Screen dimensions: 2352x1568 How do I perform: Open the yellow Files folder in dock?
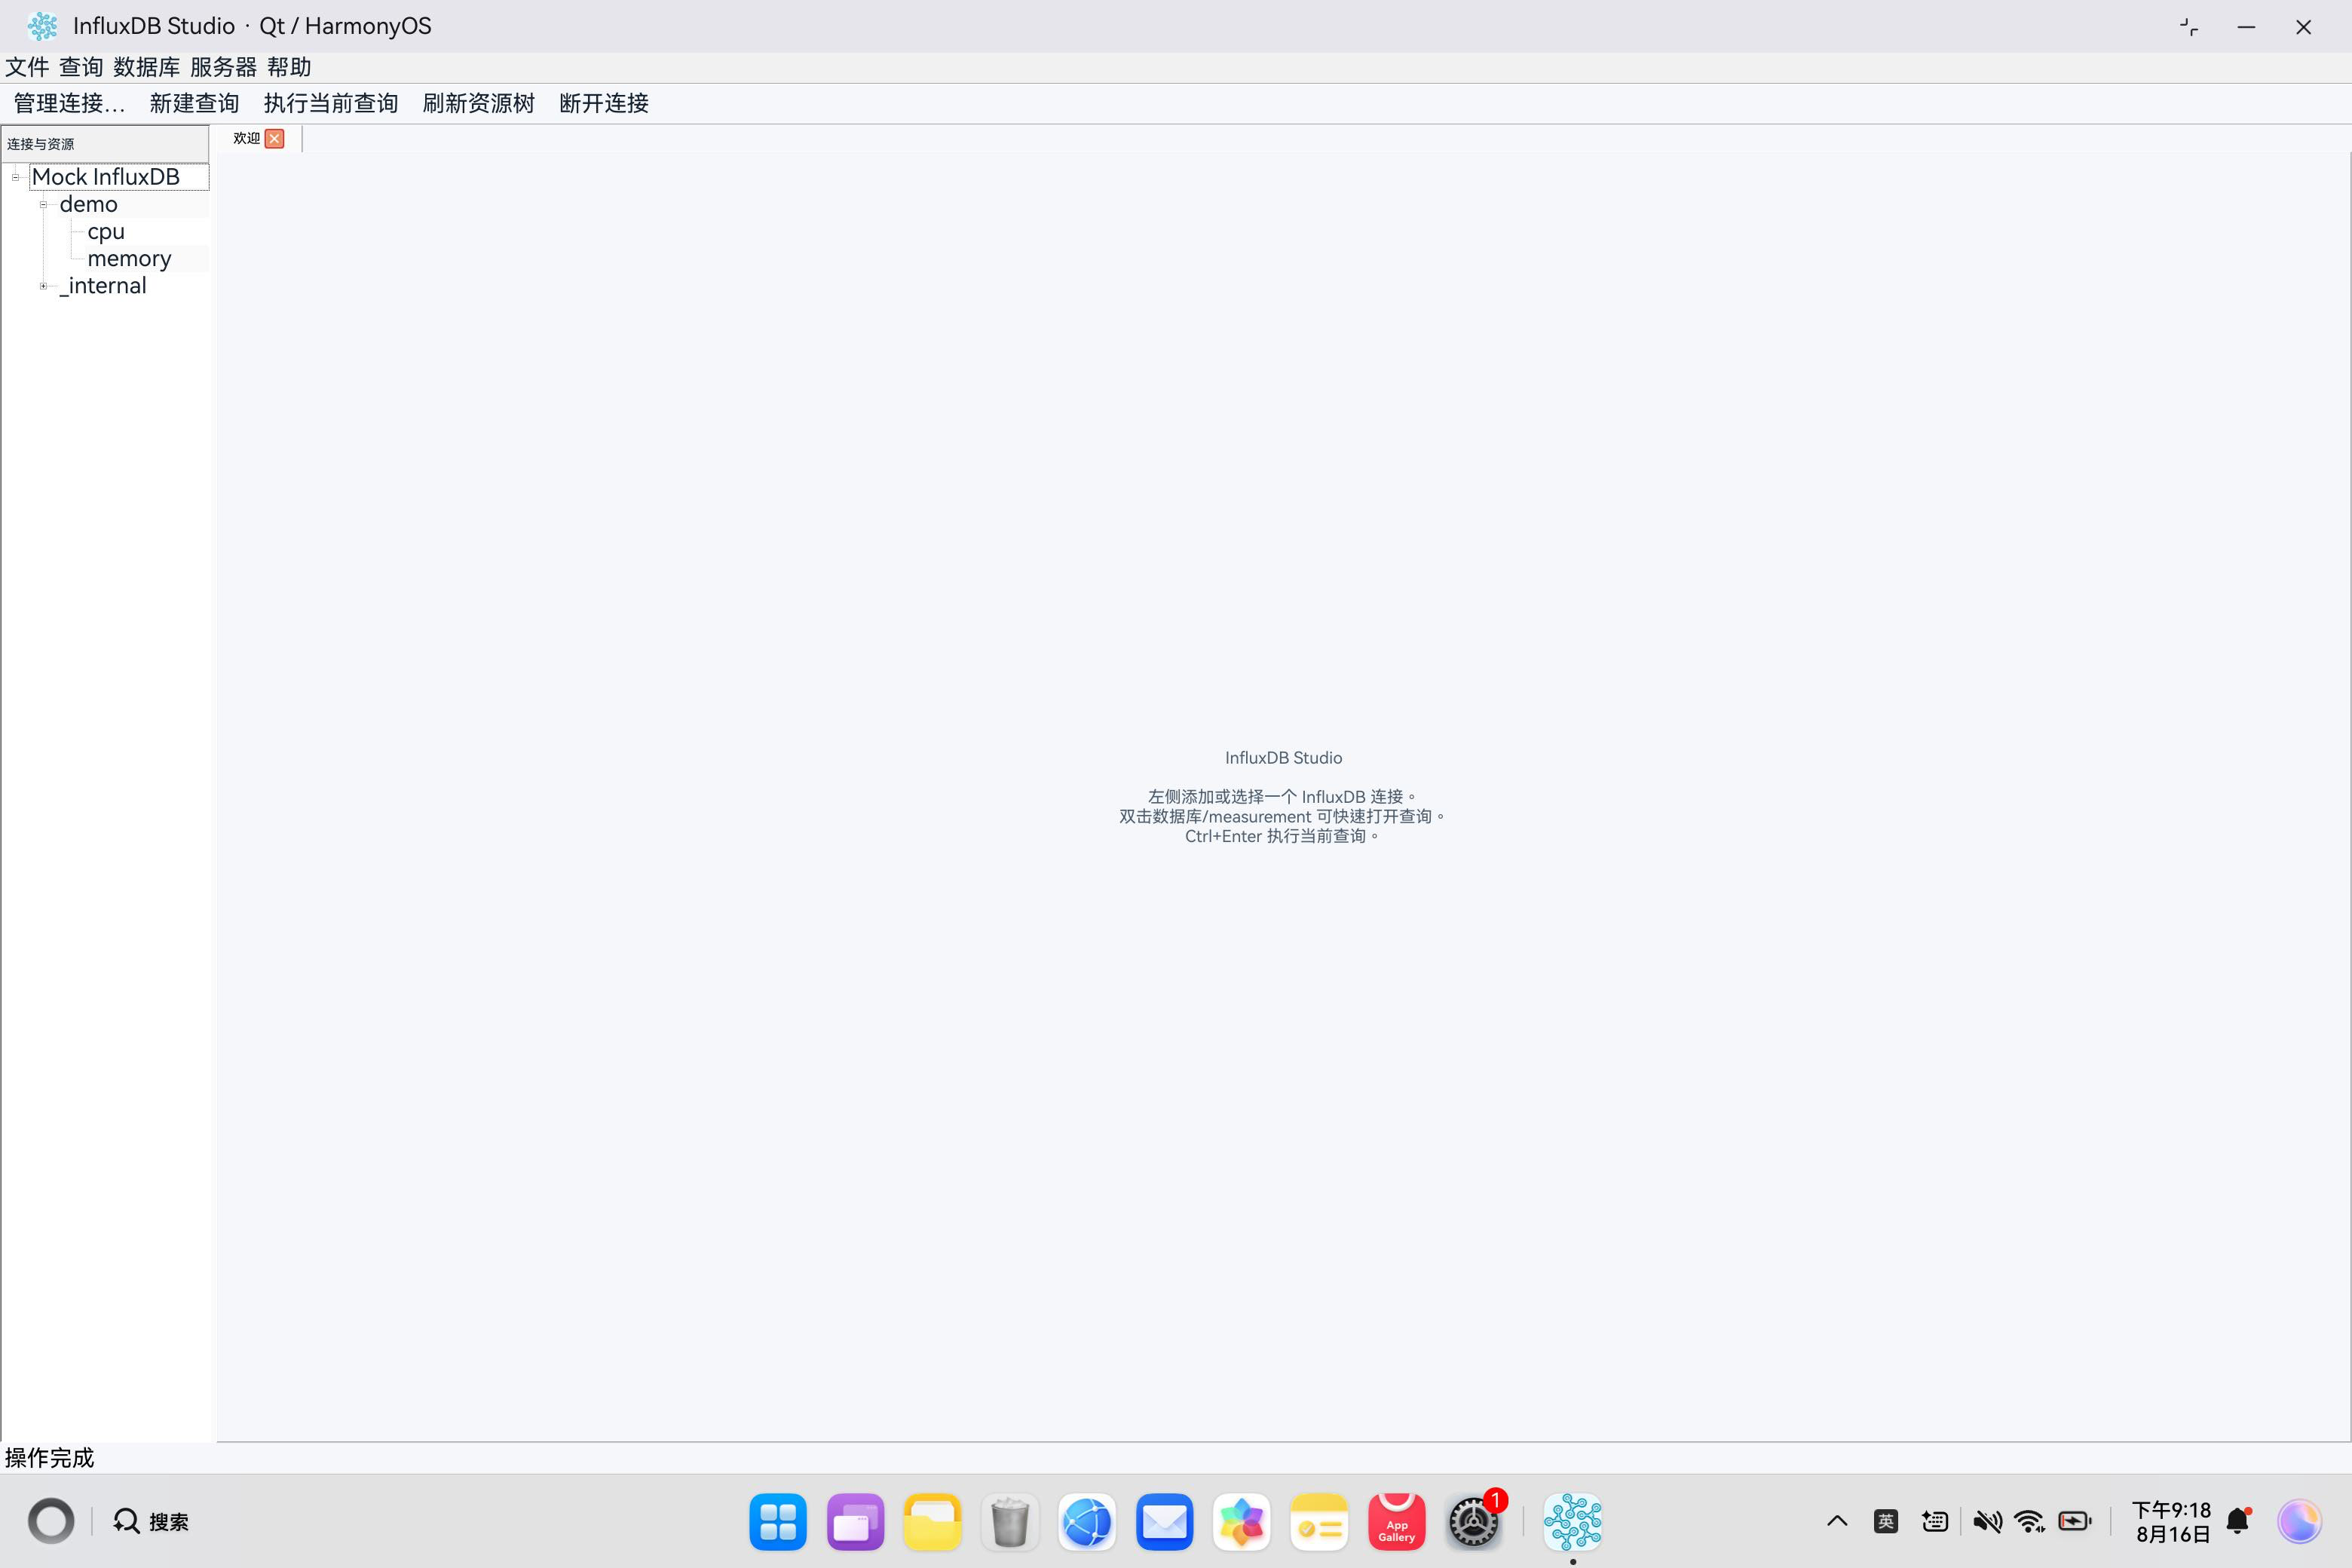click(x=933, y=1522)
